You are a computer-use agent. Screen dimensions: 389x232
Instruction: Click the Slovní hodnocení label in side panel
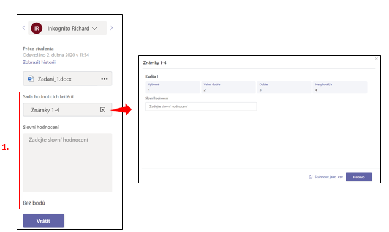(x=40, y=127)
